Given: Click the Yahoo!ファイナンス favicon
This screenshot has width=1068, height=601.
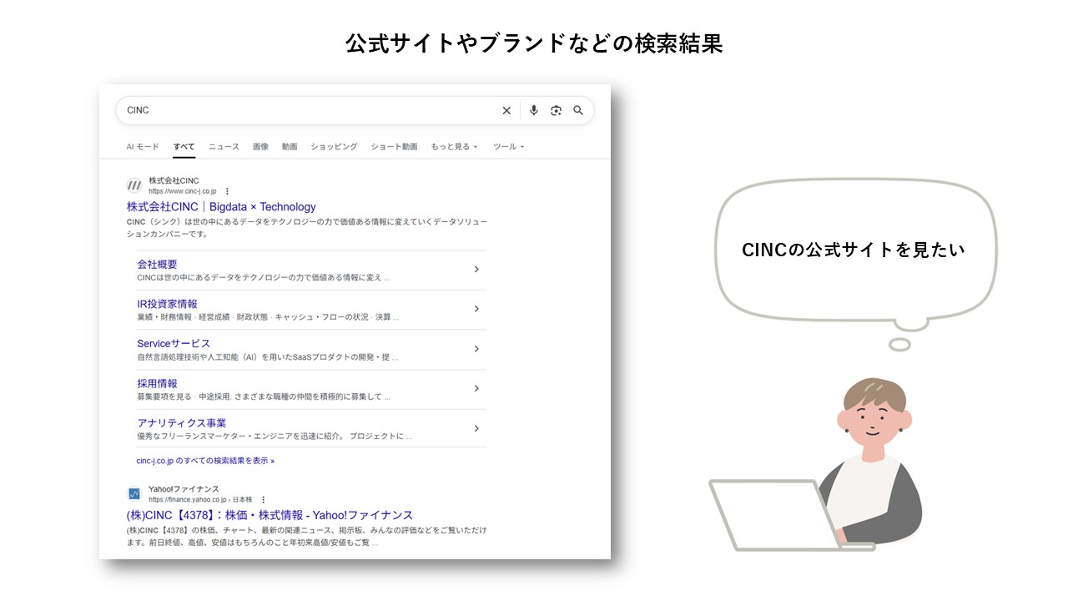Looking at the screenshot, I should point(133,492).
